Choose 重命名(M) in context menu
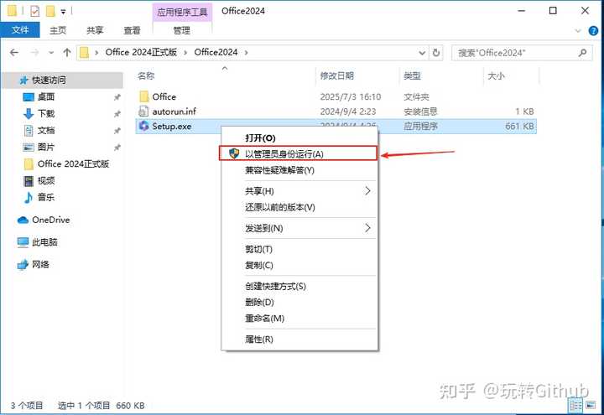Screen dimensions: 604x415 click(x=299, y=319)
